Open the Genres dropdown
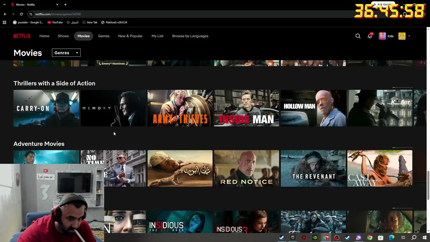The width and height of the screenshot is (430, 242). point(66,53)
